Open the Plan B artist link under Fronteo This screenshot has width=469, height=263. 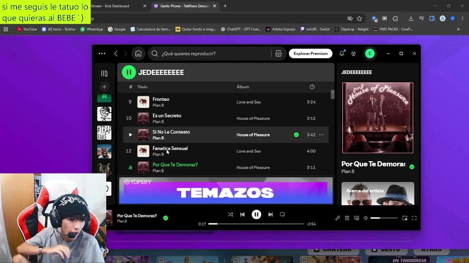[158, 105]
